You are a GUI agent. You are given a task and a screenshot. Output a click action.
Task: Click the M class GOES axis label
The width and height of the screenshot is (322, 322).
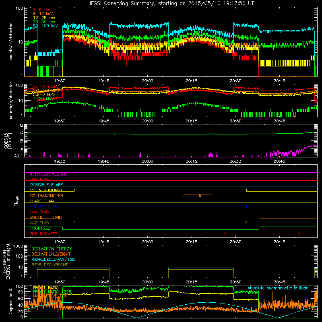(x=21, y=126)
